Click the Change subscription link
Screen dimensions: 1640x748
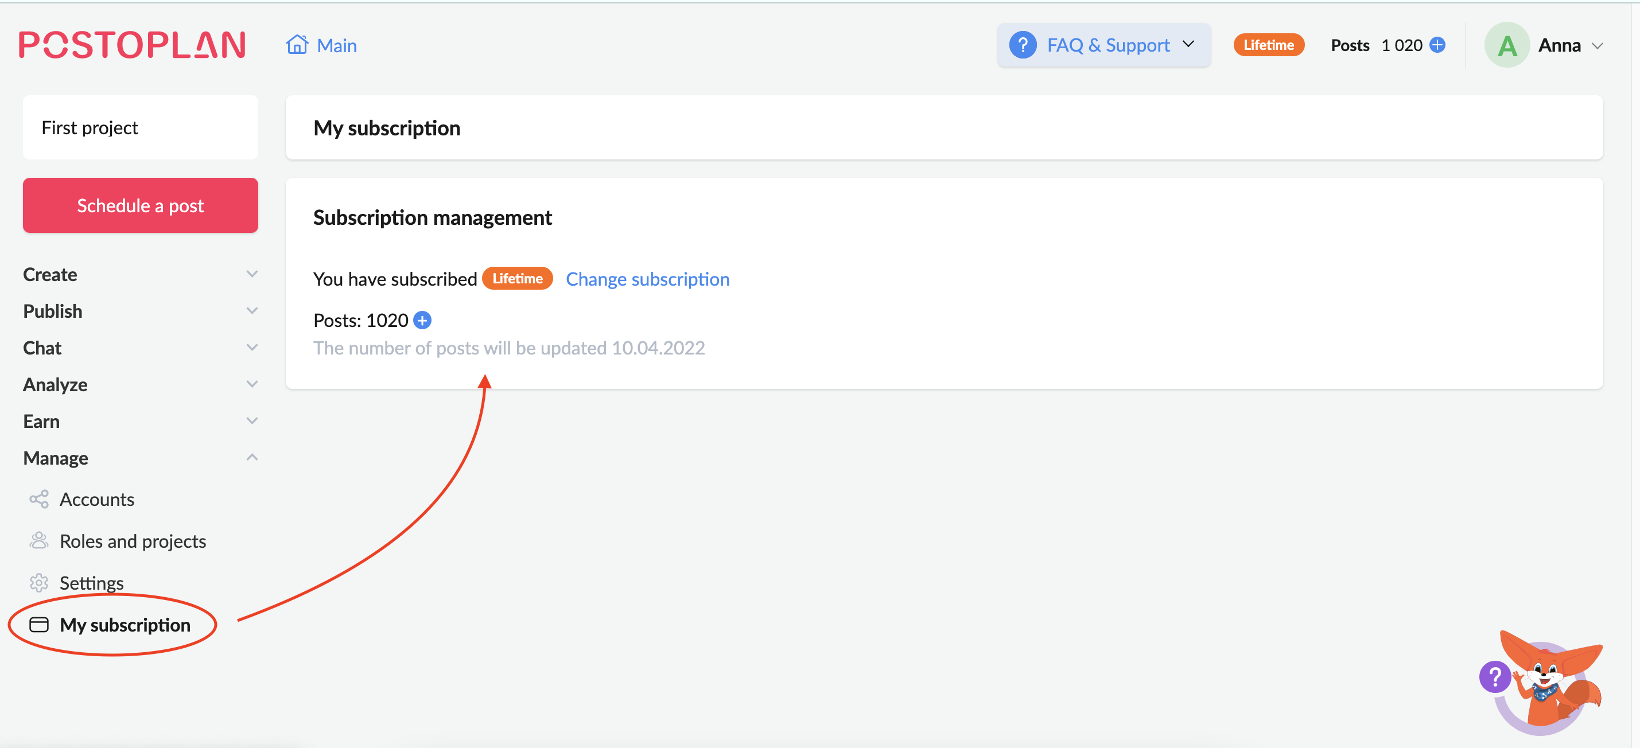tap(647, 279)
